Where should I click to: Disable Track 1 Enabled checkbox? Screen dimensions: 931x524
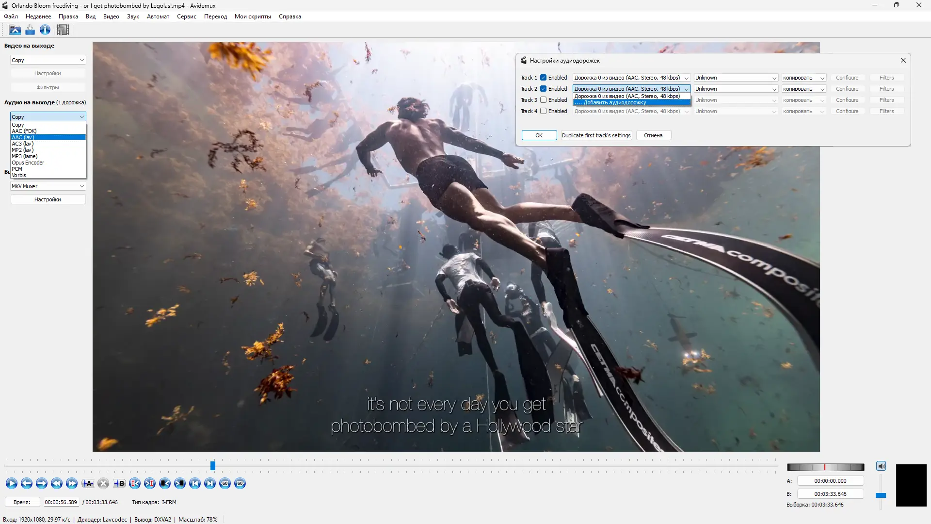tap(544, 78)
